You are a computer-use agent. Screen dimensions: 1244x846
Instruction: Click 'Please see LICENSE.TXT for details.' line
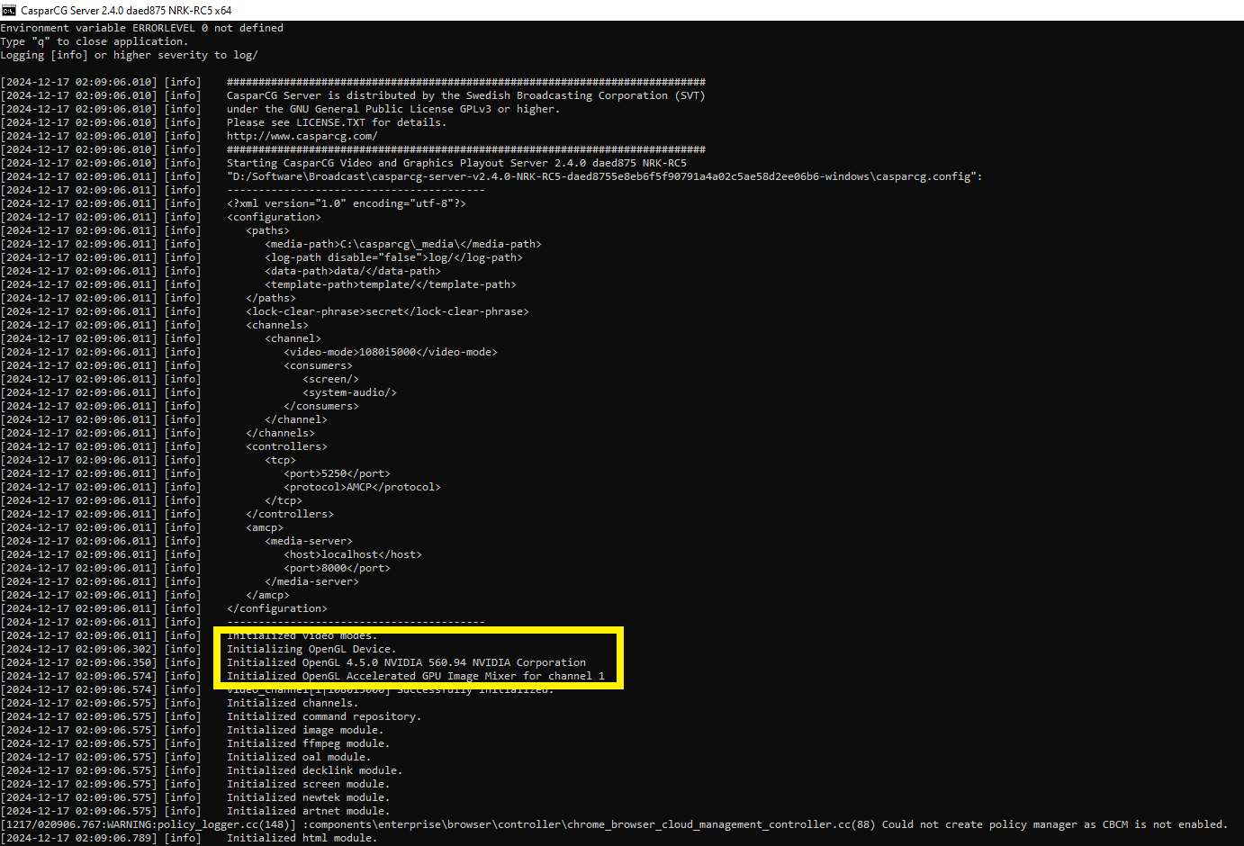point(337,122)
